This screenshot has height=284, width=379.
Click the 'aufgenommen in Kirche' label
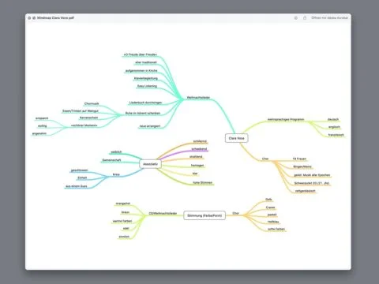141,71
